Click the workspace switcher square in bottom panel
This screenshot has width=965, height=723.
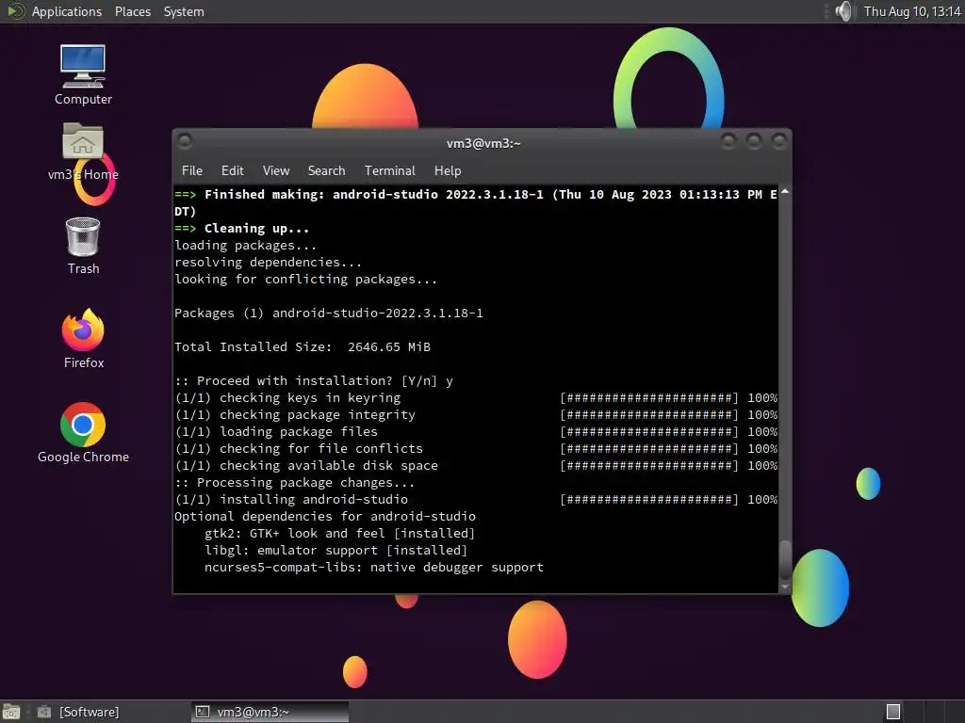pos(893,712)
